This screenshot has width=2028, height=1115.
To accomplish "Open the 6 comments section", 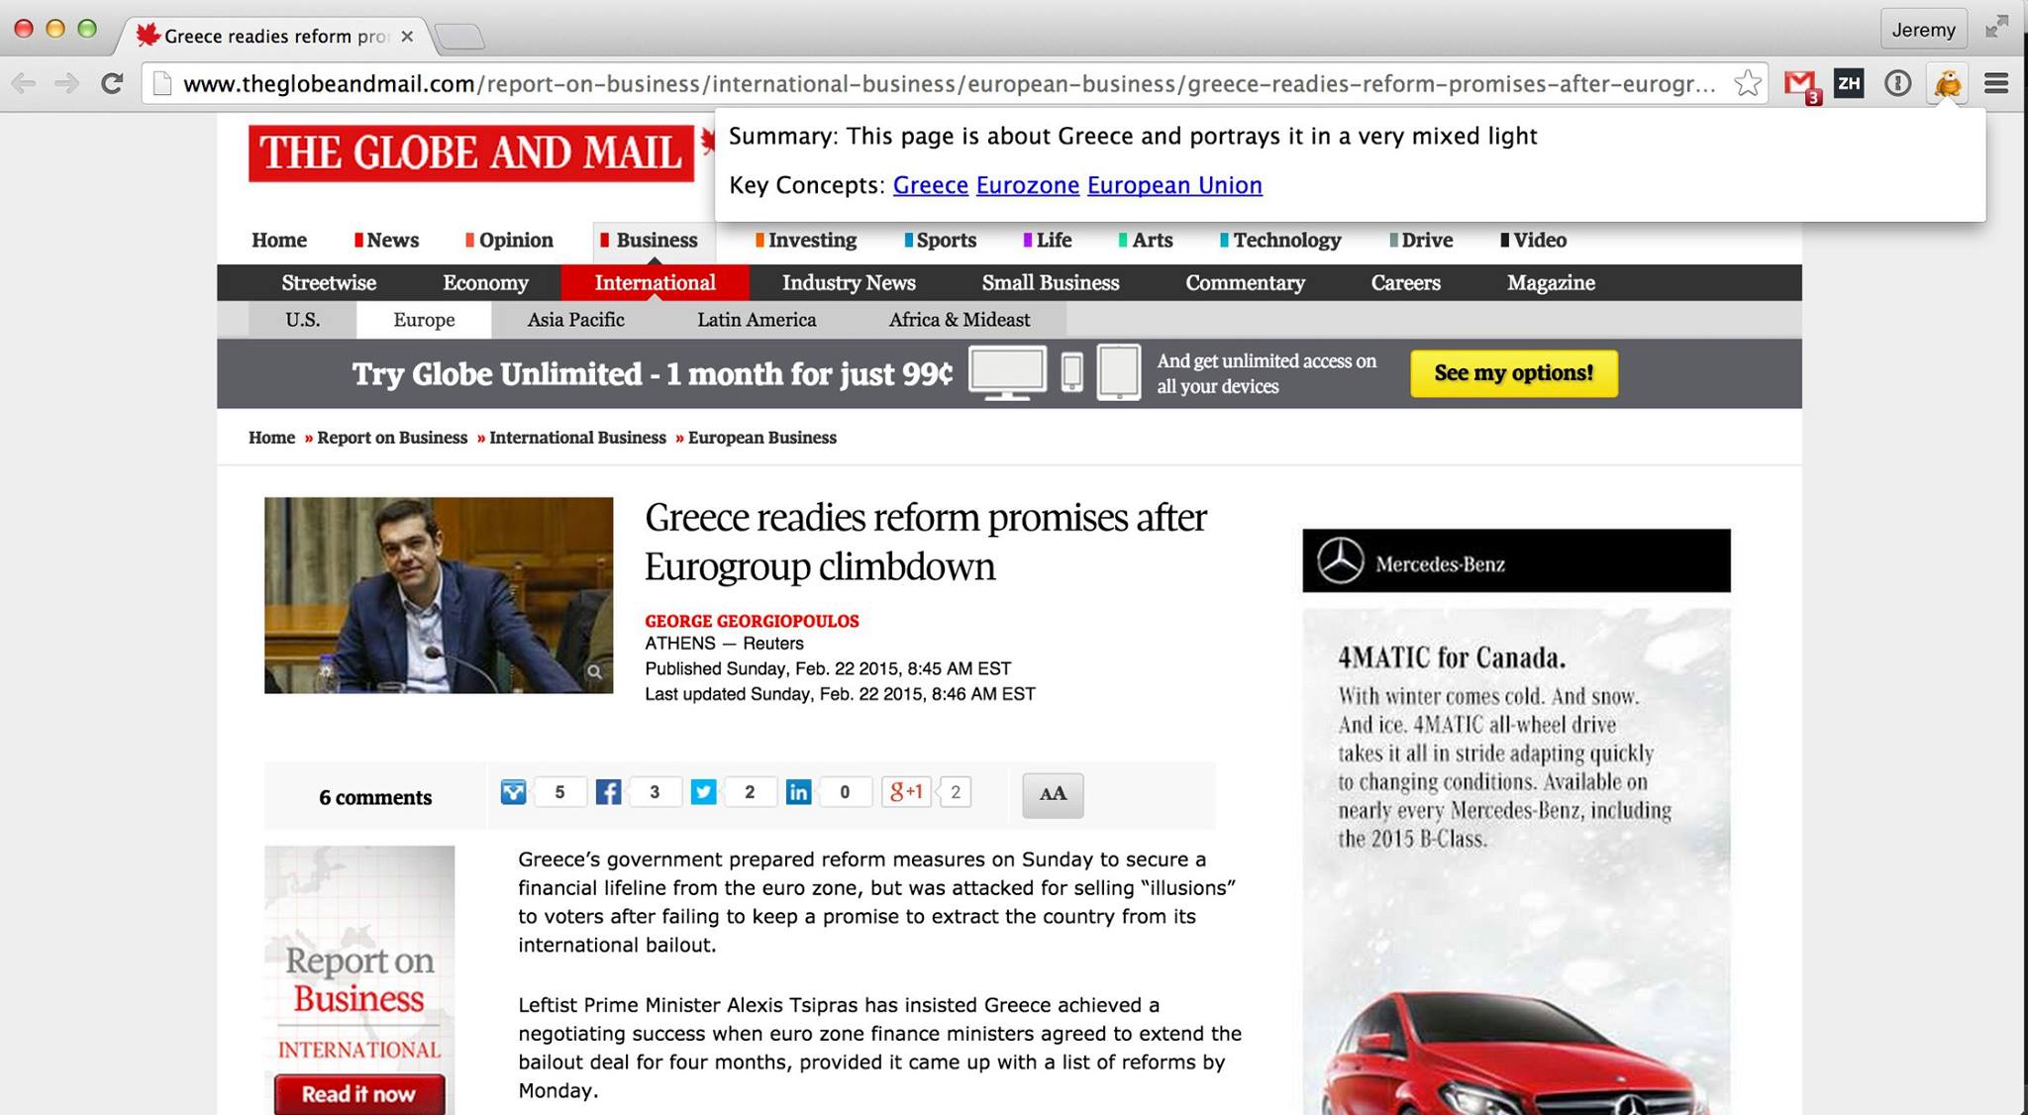I will click(375, 797).
